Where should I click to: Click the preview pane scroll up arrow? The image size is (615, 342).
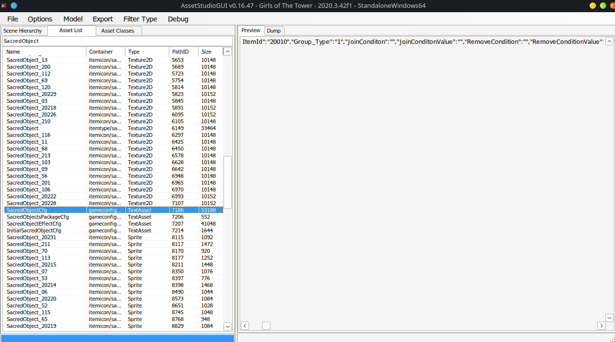(609, 41)
